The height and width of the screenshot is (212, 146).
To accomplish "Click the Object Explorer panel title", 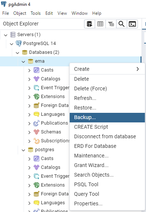I will [21, 24].
